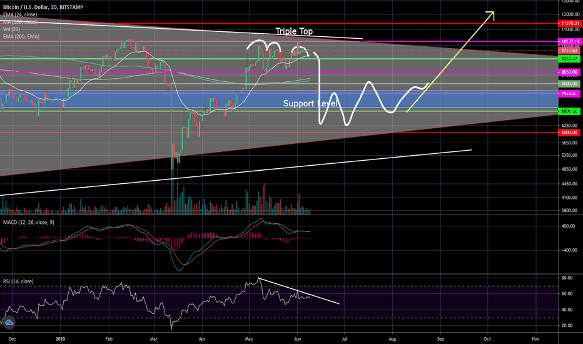This screenshot has width=583, height=344.
Task: Click the 8000.00 price label
Action: (x=569, y=84)
